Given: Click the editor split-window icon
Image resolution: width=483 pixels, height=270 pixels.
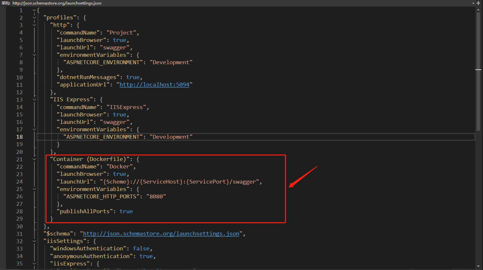Looking at the screenshot, I should point(478,3).
